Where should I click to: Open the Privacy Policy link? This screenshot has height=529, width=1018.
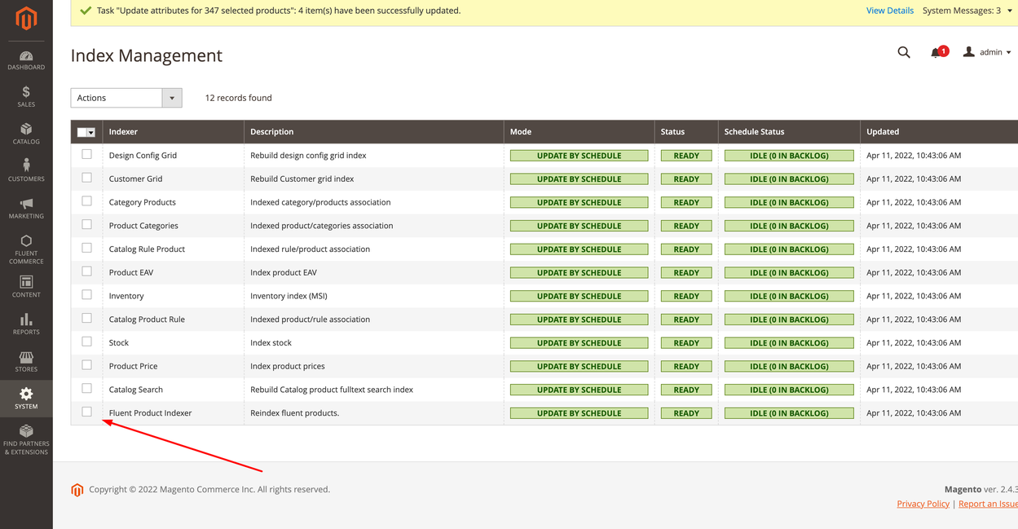click(x=923, y=504)
